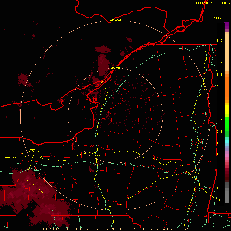Click the -0.5 scale value

pos(218,177)
